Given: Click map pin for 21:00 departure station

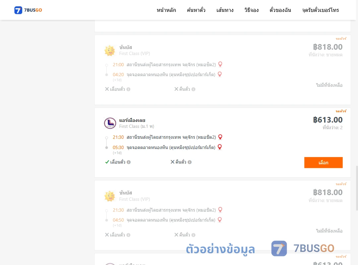Looking at the screenshot, I should [220, 64].
